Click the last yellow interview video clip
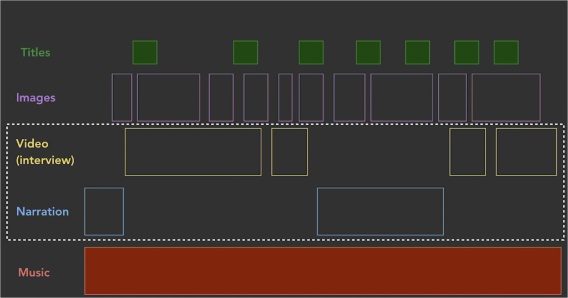 (x=526, y=152)
